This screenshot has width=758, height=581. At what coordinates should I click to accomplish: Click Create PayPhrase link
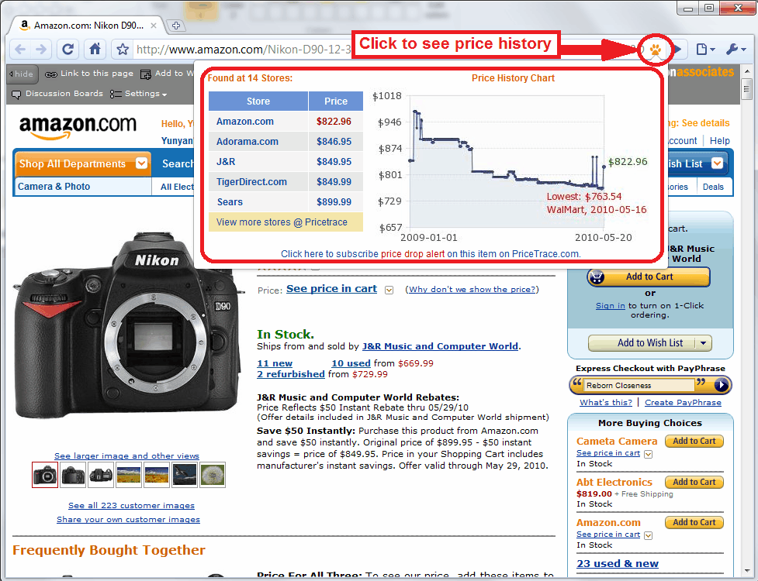(683, 403)
